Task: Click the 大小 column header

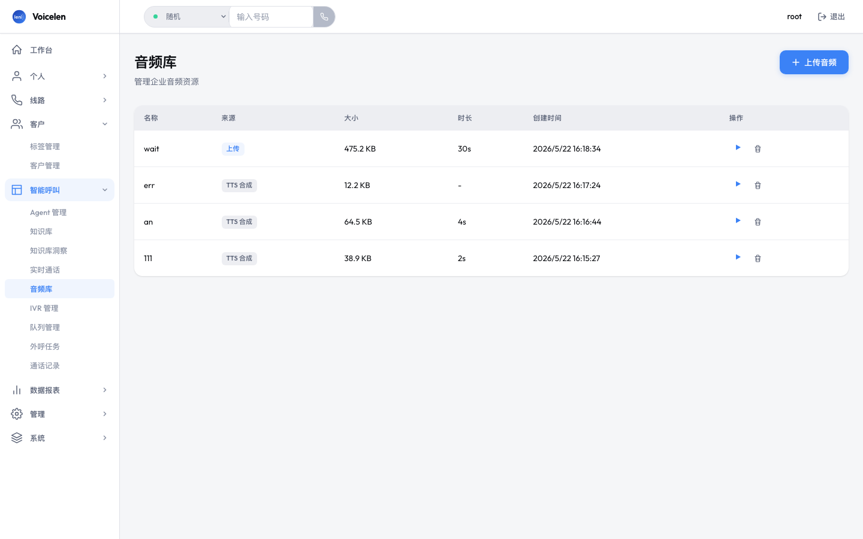Action: pyautogui.click(x=351, y=118)
